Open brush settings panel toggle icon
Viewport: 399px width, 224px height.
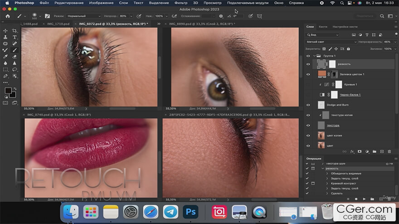pyautogui.click(x=47, y=16)
